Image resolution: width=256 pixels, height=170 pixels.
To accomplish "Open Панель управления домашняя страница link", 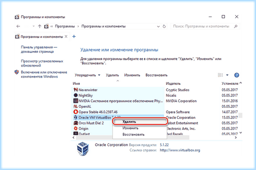I will [39, 49].
